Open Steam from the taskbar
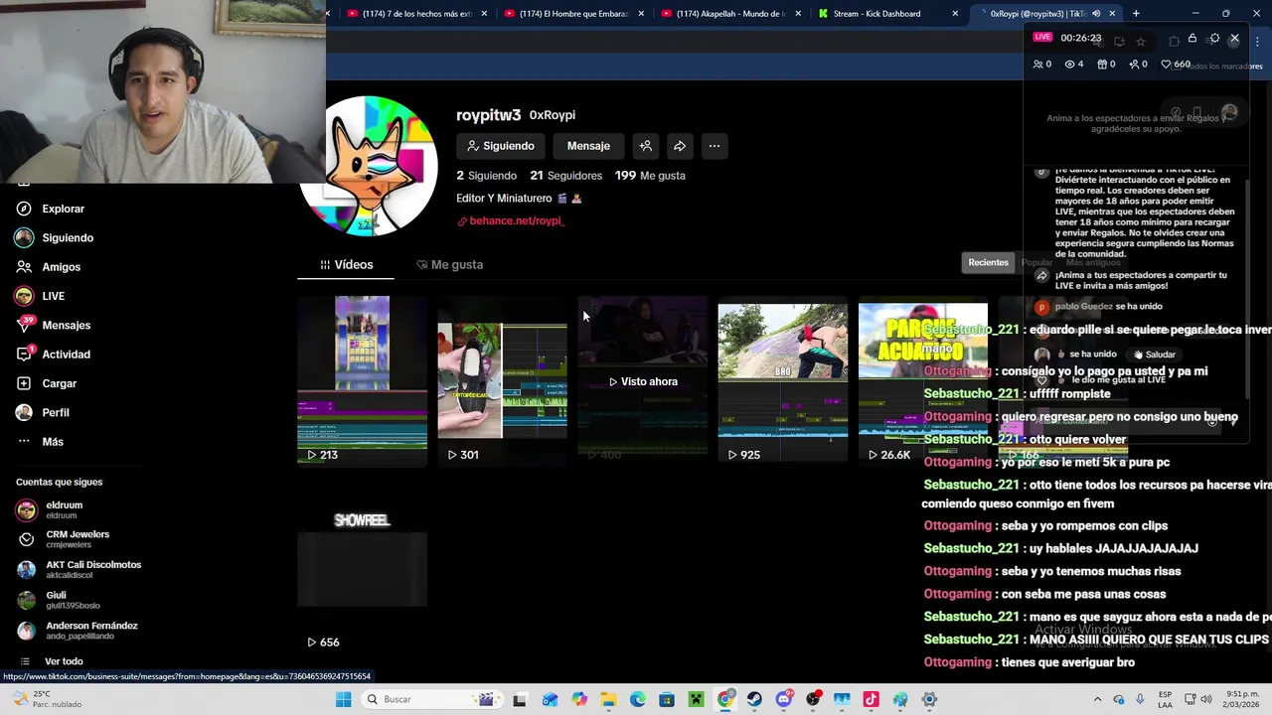The image size is (1272, 715). coord(754,699)
